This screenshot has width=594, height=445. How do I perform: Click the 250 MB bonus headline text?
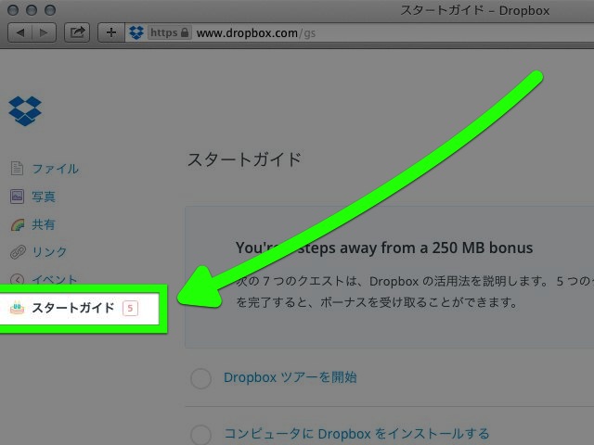coord(384,248)
